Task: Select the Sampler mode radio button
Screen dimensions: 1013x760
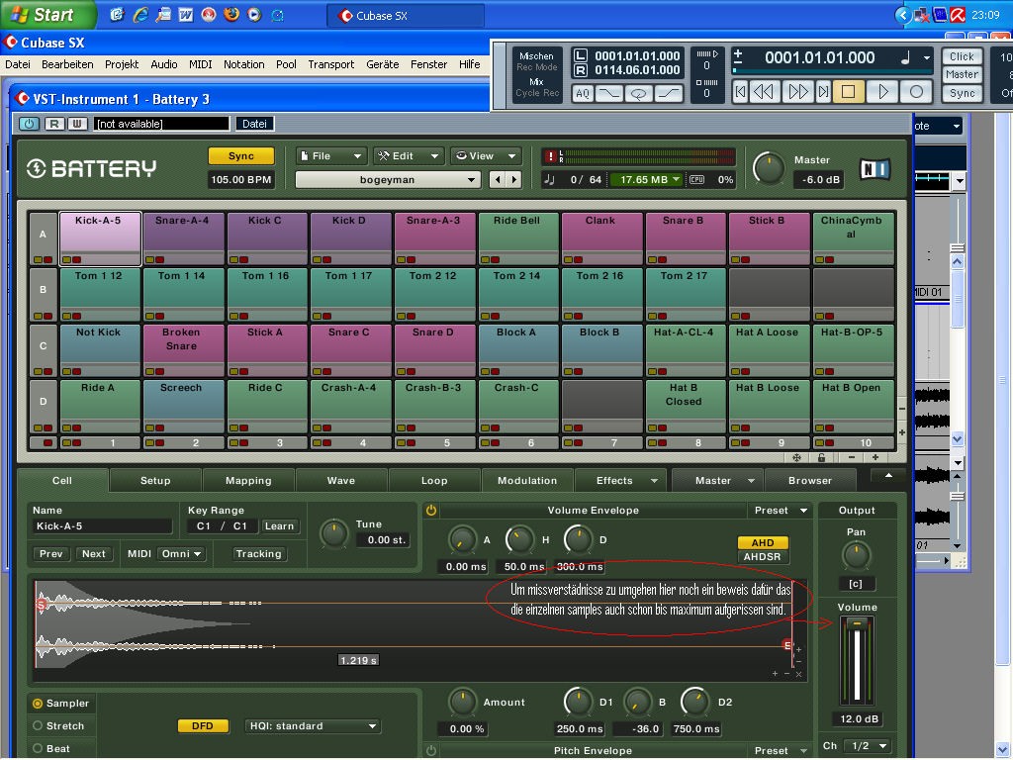Action: point(38,704)
